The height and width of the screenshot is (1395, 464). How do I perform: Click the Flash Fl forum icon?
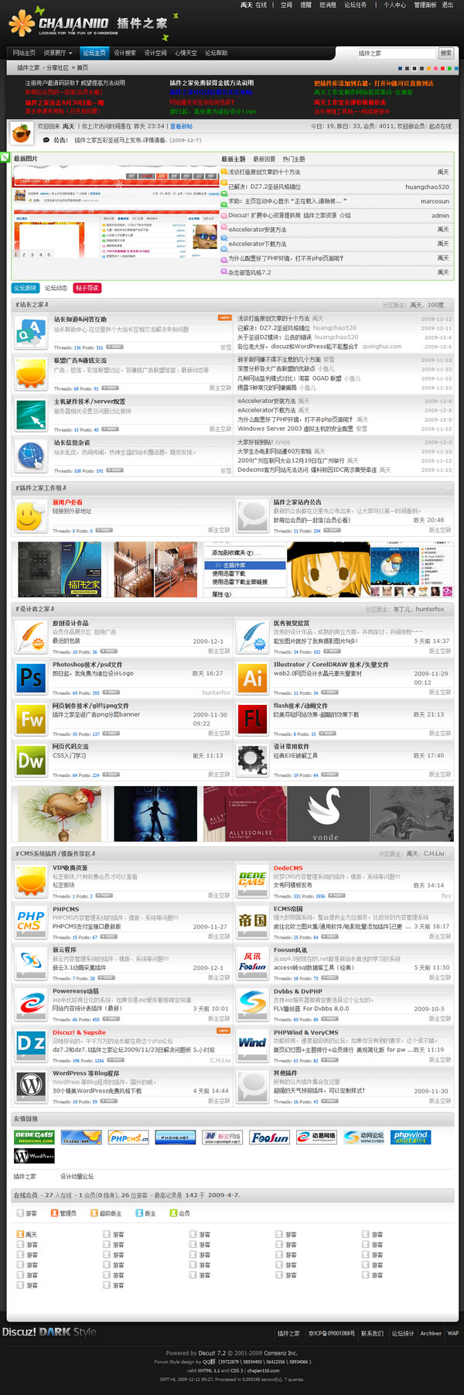(x=252, y=719)
